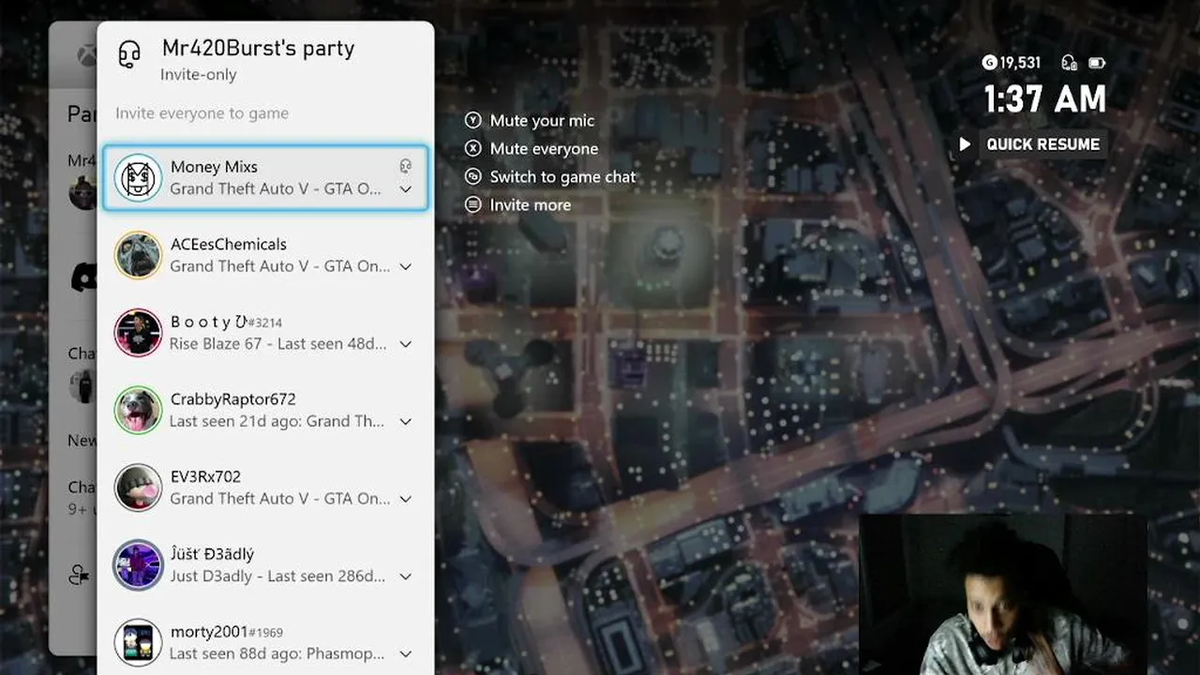
Task: Click the Quick Resume play triangle icon
Action: [x=965, y=144]
